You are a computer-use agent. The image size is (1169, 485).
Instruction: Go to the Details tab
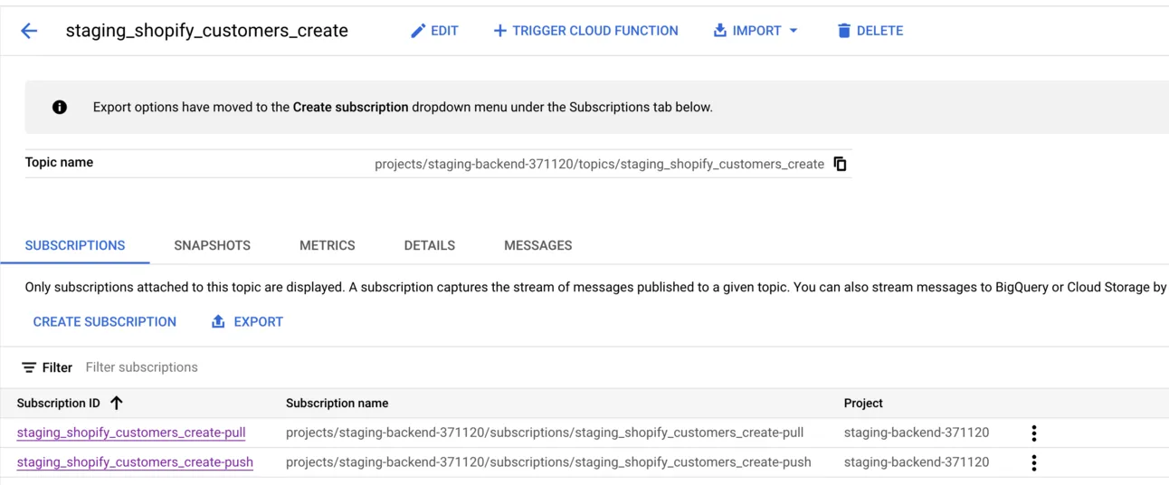(x=429, y=245)
